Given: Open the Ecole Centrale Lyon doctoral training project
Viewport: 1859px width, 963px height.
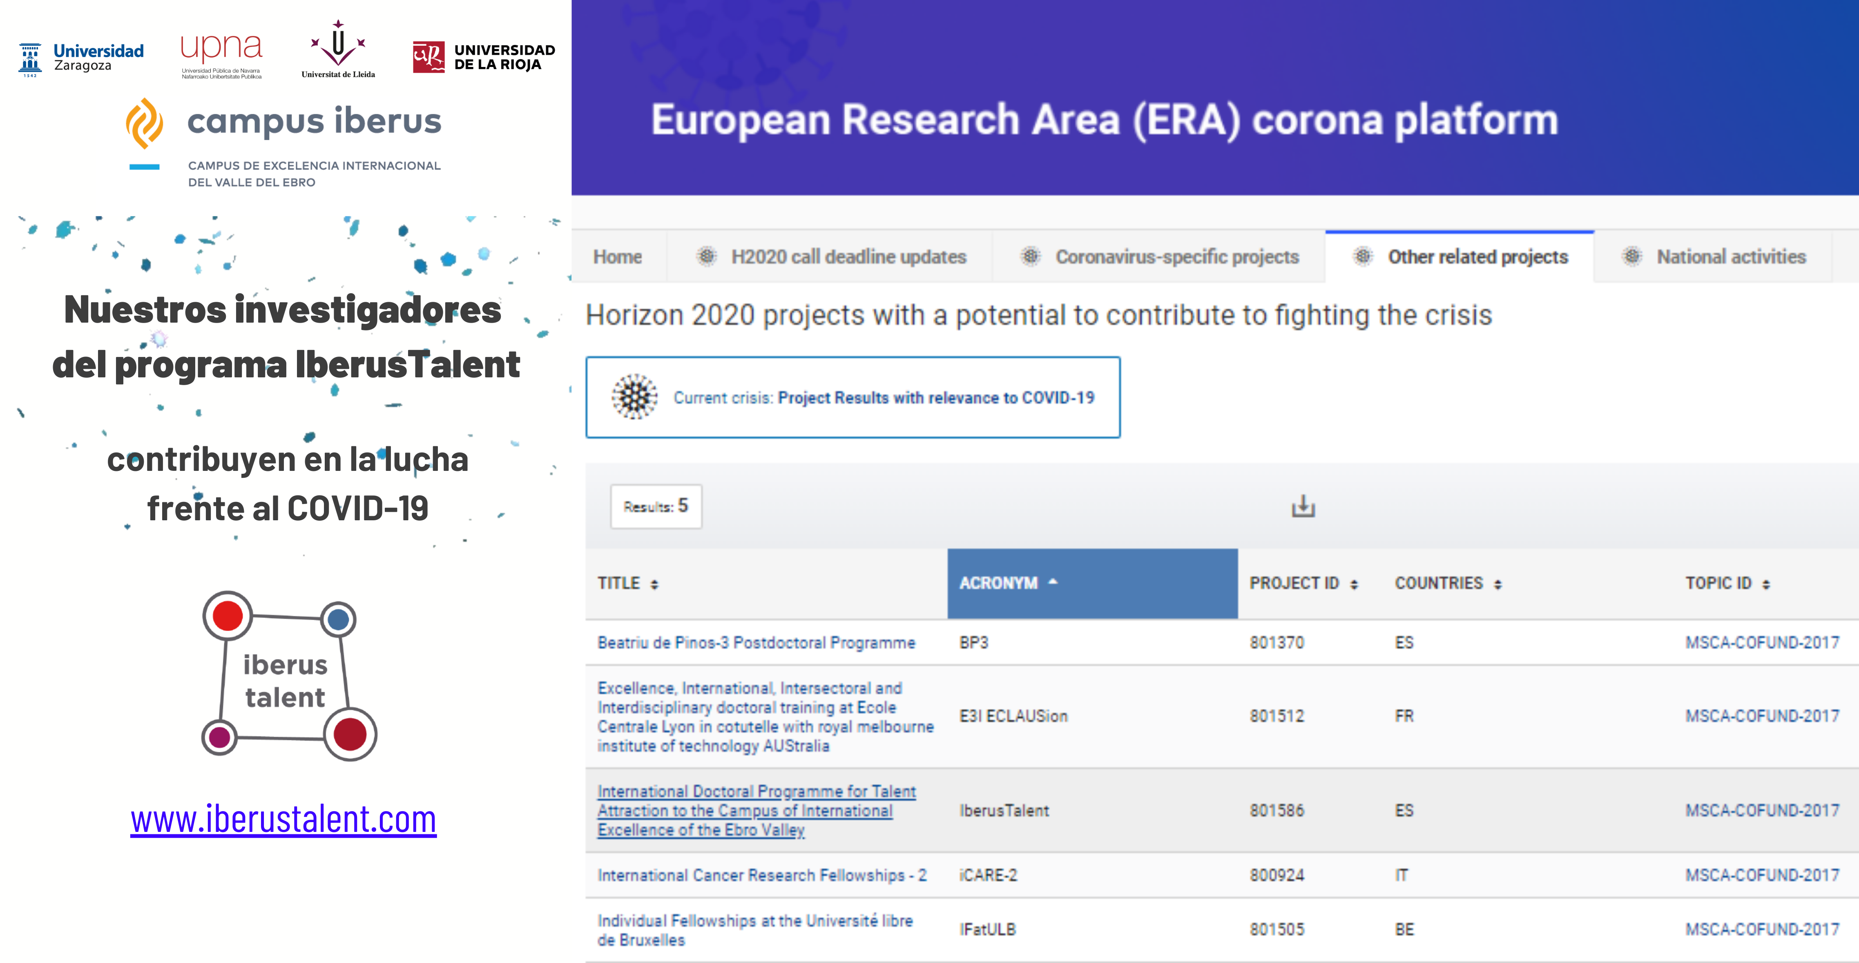Looking at the screenshot, I should point(765,716).
